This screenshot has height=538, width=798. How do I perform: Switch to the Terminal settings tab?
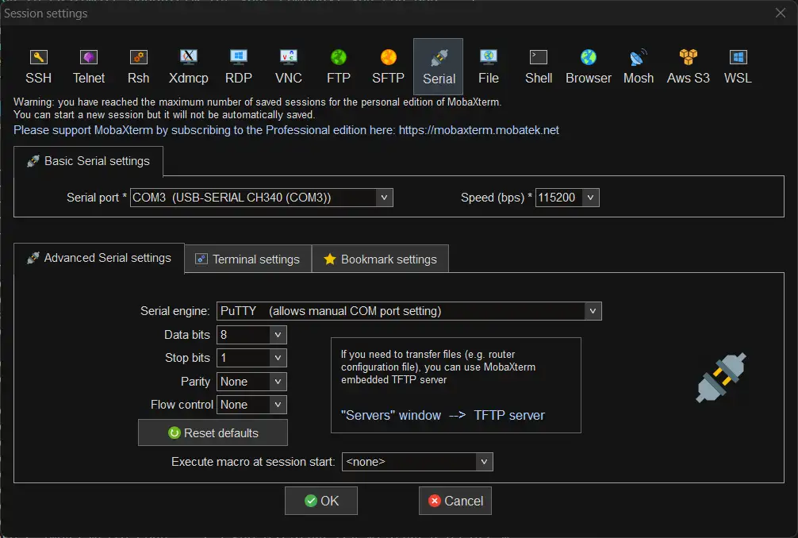(247, 259)
